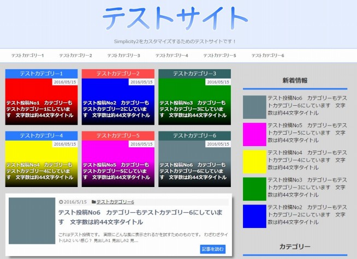
Task: Open the yellow テスト投稿No4 post card
Action: (x=41, y=162)
